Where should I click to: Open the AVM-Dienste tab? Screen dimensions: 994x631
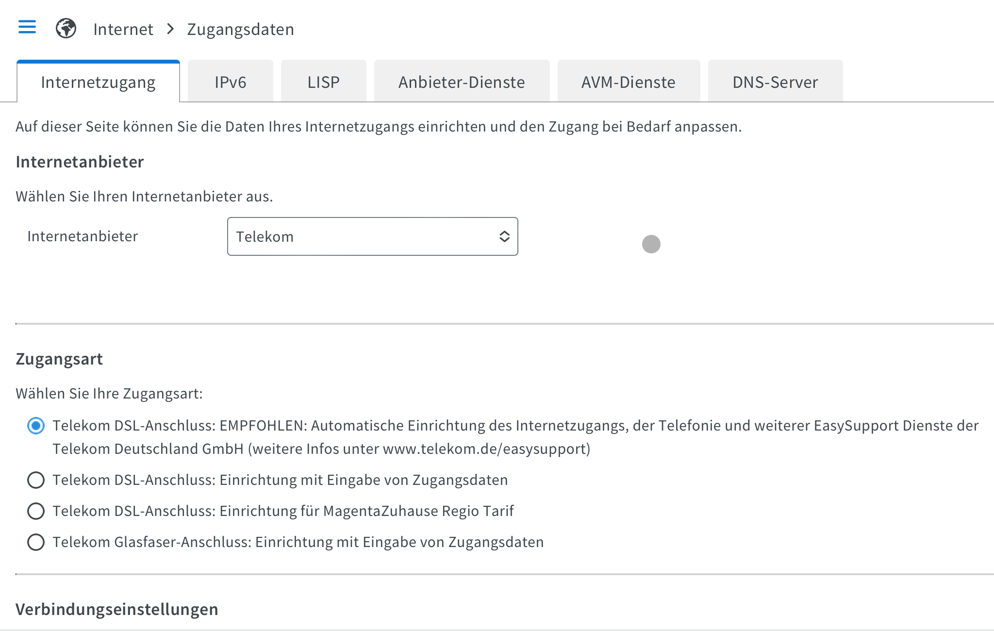tap(629, 82)
